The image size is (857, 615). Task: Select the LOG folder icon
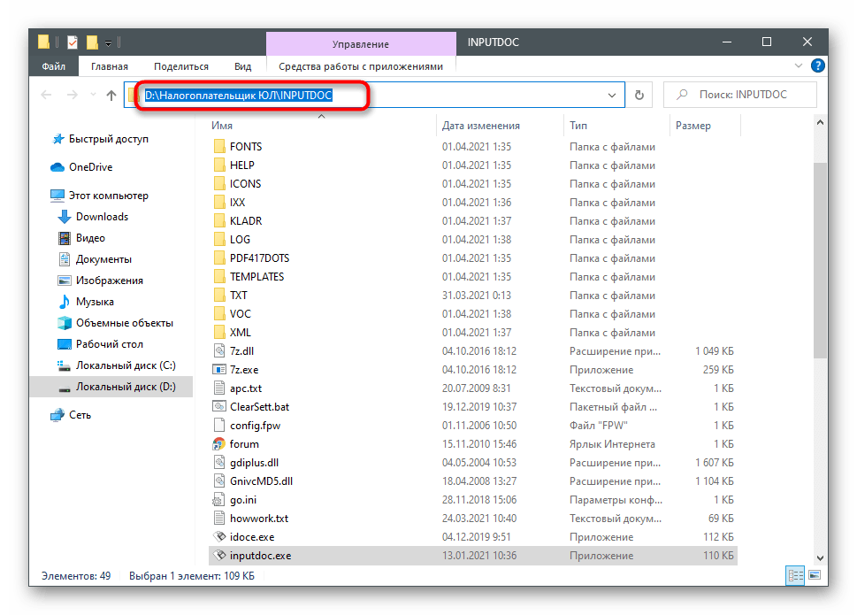click(219, 240)
